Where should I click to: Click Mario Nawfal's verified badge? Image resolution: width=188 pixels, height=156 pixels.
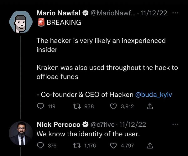pyautogui.click(x=85, y=13)
